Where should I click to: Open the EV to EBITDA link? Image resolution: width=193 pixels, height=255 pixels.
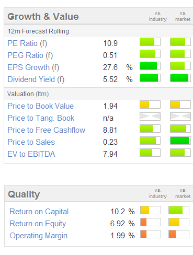[x=31, y=154]
